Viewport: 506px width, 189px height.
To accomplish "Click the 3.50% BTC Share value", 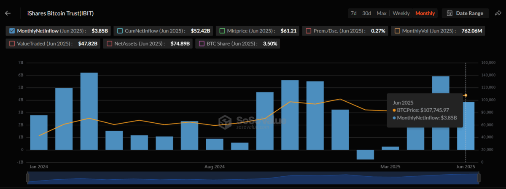I will pos(270,43).
